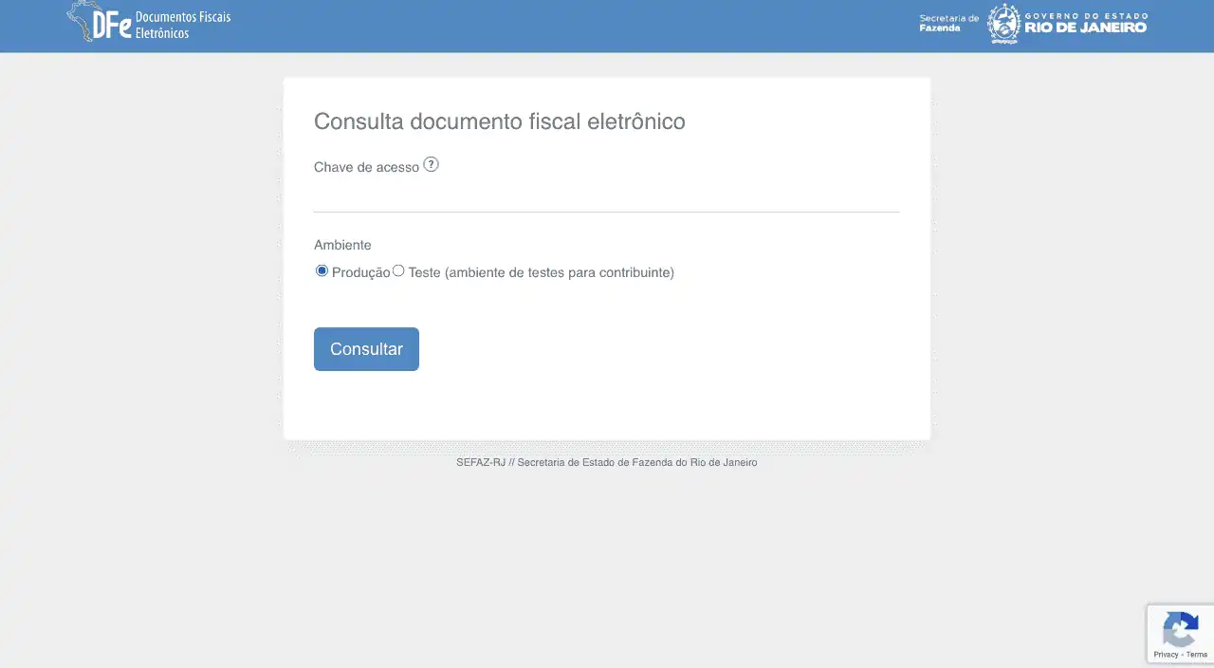Click the DFe logo in the header
Viewport: 1214px width, 668px height.
click(x=112, y=26)
